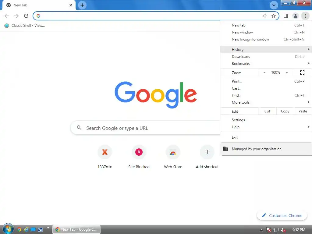Expand the History submenu

[266, 49]
